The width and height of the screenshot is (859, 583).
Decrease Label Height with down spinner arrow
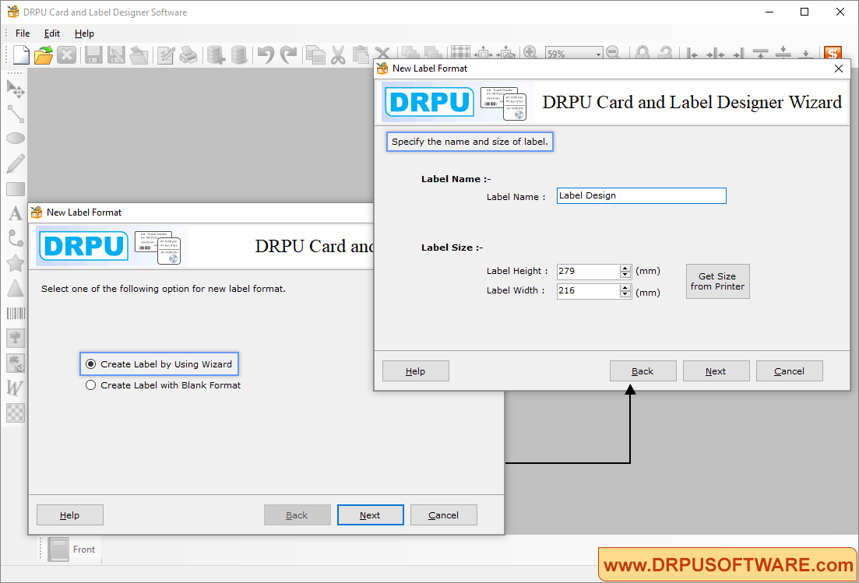tap(625, 275)
